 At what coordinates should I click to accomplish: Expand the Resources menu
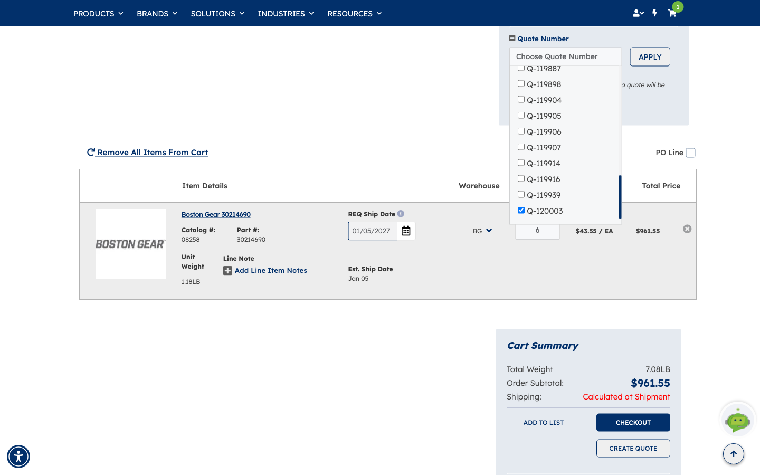pyautogui.click(x=354, y=13)
